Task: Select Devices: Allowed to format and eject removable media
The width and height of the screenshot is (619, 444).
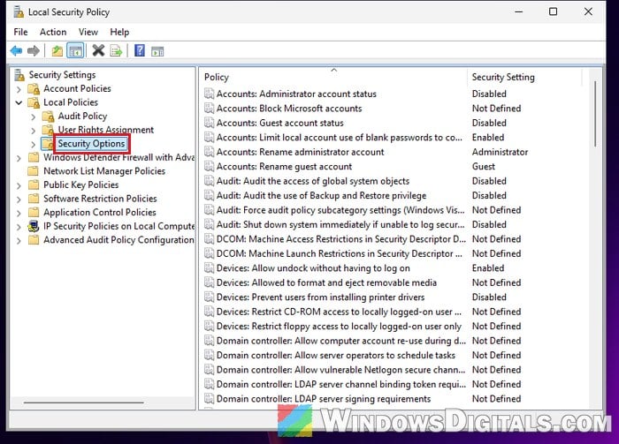Action: click(x=326, y=282)
